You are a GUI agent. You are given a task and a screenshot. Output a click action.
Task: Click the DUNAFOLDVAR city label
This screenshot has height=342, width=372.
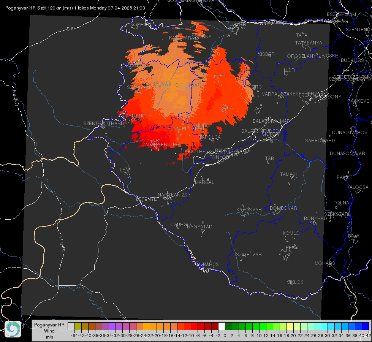coord(347,153)
